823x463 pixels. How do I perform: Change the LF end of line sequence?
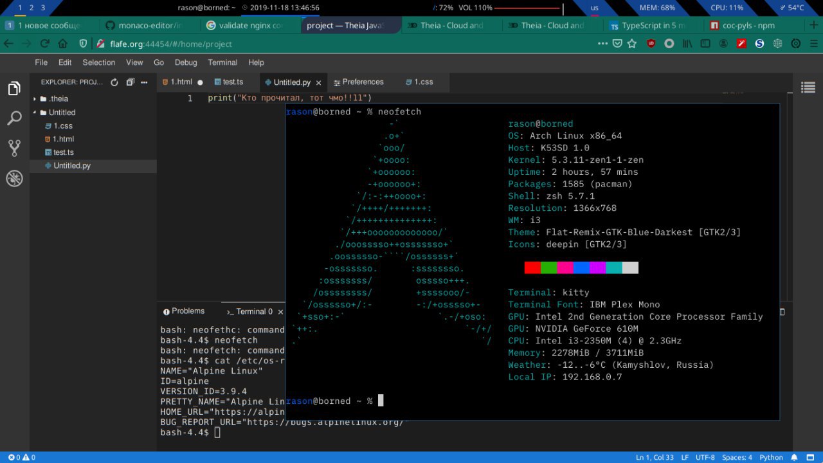(685, 457)
